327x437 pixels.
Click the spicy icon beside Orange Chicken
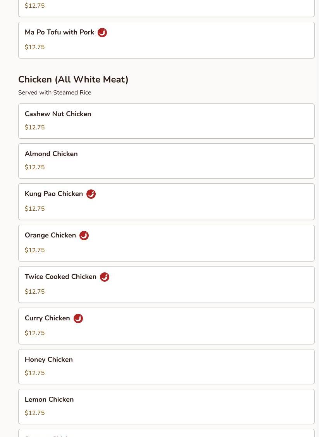(84, 236)
